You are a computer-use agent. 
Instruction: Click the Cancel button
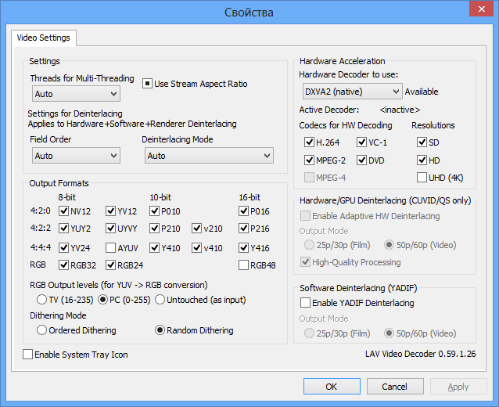pyautogui.click(x=393, y=387)
